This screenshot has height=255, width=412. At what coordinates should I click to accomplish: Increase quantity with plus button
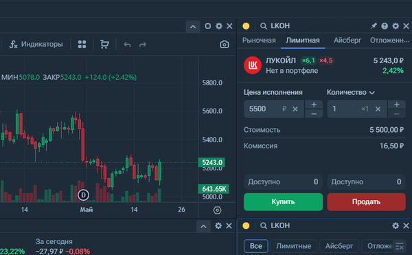pos(397,104)
